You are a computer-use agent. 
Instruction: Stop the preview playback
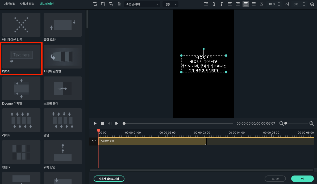point(102,123)
